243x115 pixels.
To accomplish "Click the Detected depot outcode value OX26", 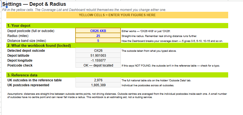I will (x=98, y=51).
